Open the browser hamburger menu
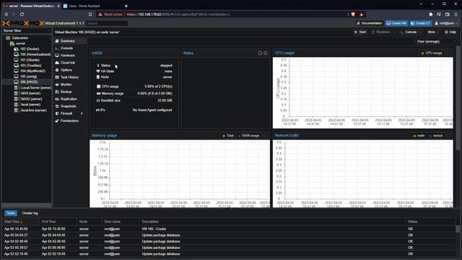The image size is (462, 260). 456,14
